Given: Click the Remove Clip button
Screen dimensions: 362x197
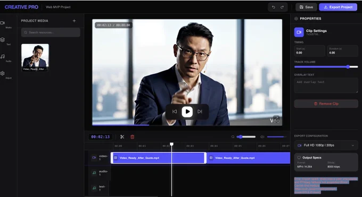Looking at the screenshot, I should pyautogui.click(x=326, y=104).
